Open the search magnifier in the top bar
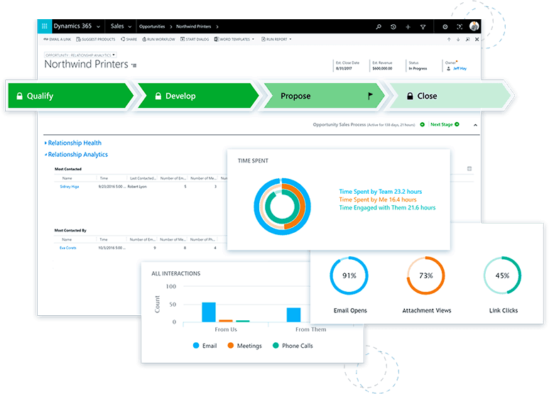The width and height of the screenshot is (549, 394). [x=379, y=26]
